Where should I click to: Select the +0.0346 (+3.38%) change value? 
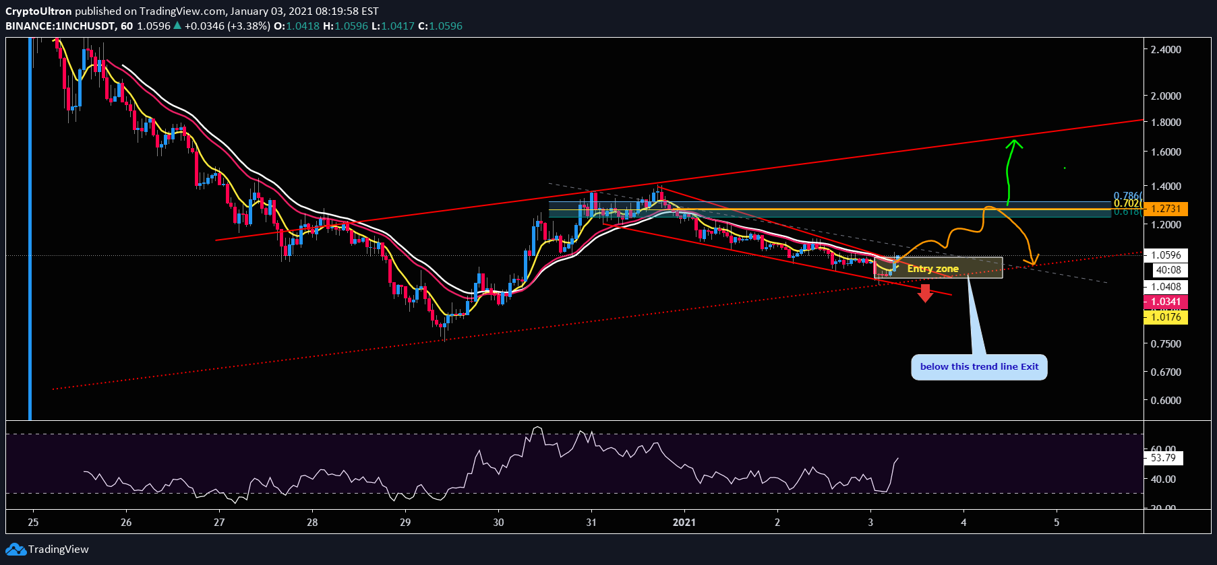point(227,26)
